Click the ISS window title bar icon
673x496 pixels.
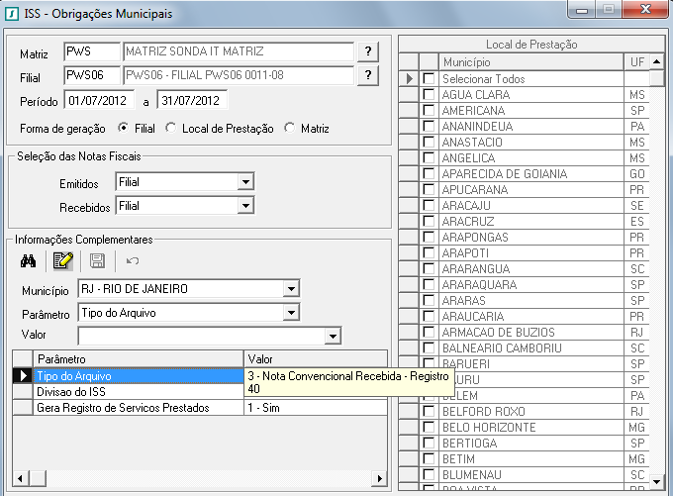12,12
